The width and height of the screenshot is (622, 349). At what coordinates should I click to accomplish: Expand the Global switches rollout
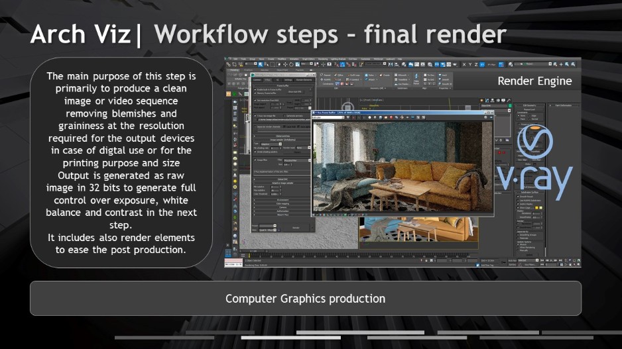click(282, 136)
